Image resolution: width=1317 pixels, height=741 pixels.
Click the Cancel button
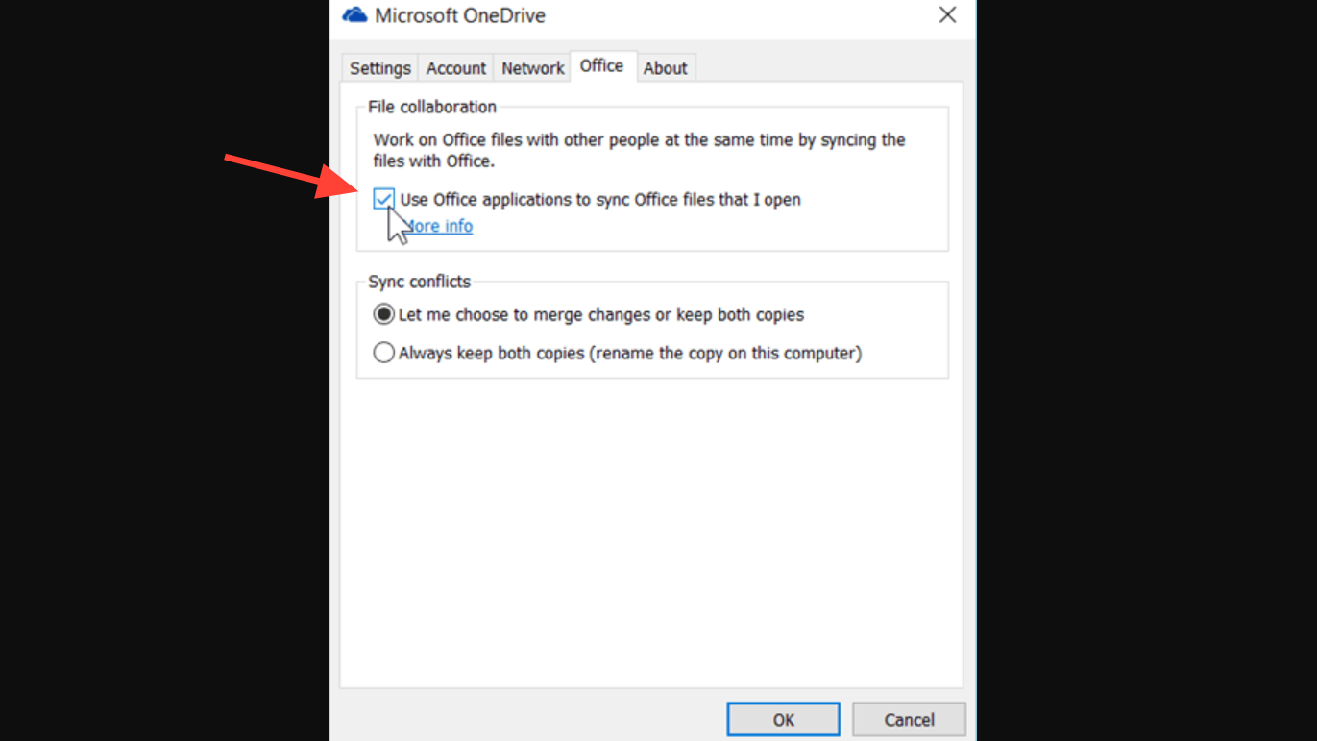point(909,720)
